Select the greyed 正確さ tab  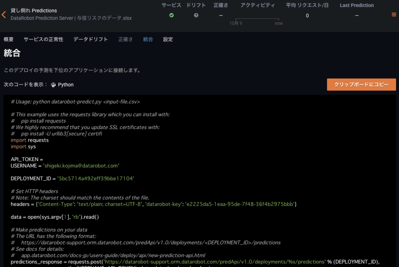(x=126, y=39)
